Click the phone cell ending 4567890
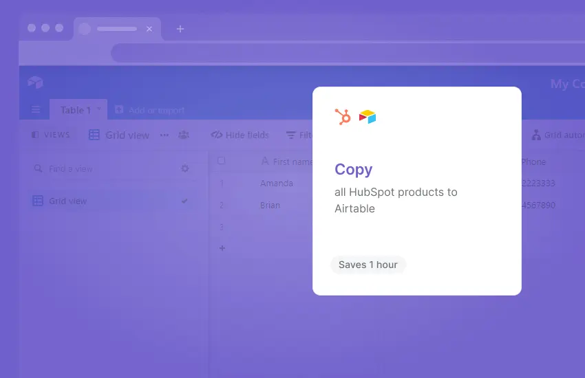Image resolution: width=585 pixels, height=378 pixels. 538,205
